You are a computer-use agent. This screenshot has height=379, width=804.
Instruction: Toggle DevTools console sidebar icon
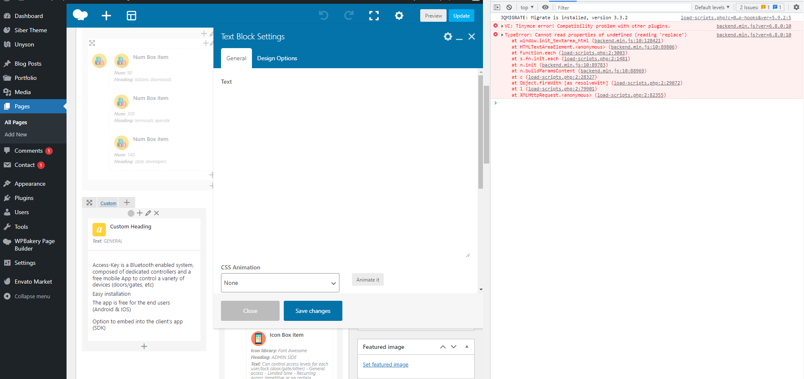pyautogui.click(x=497, y=7)
